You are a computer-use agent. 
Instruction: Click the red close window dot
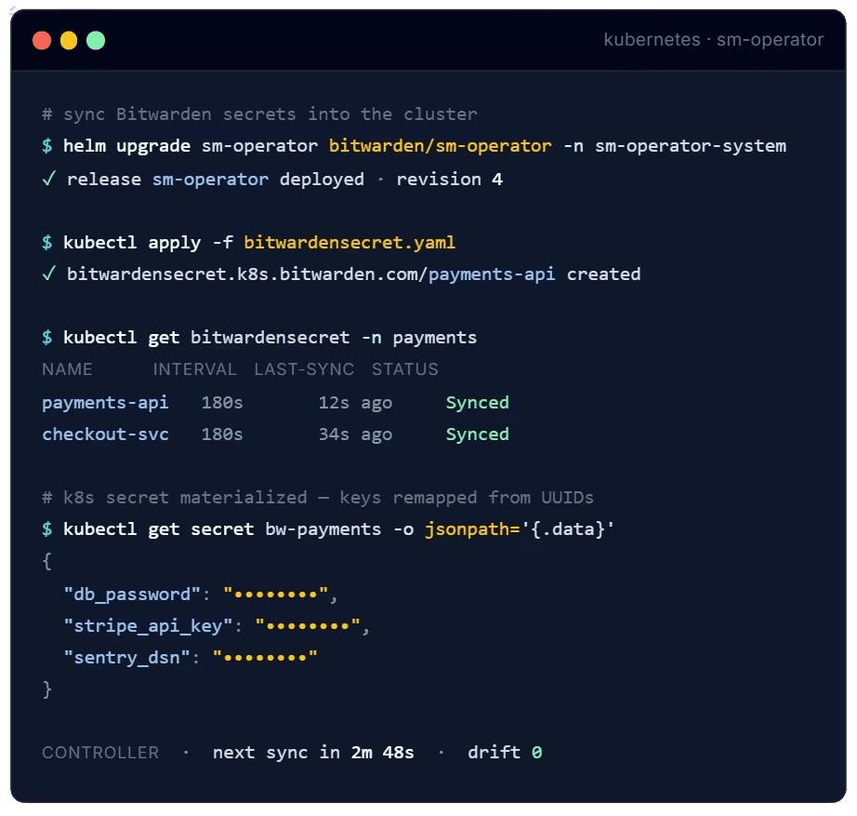(x=42, y=41)
